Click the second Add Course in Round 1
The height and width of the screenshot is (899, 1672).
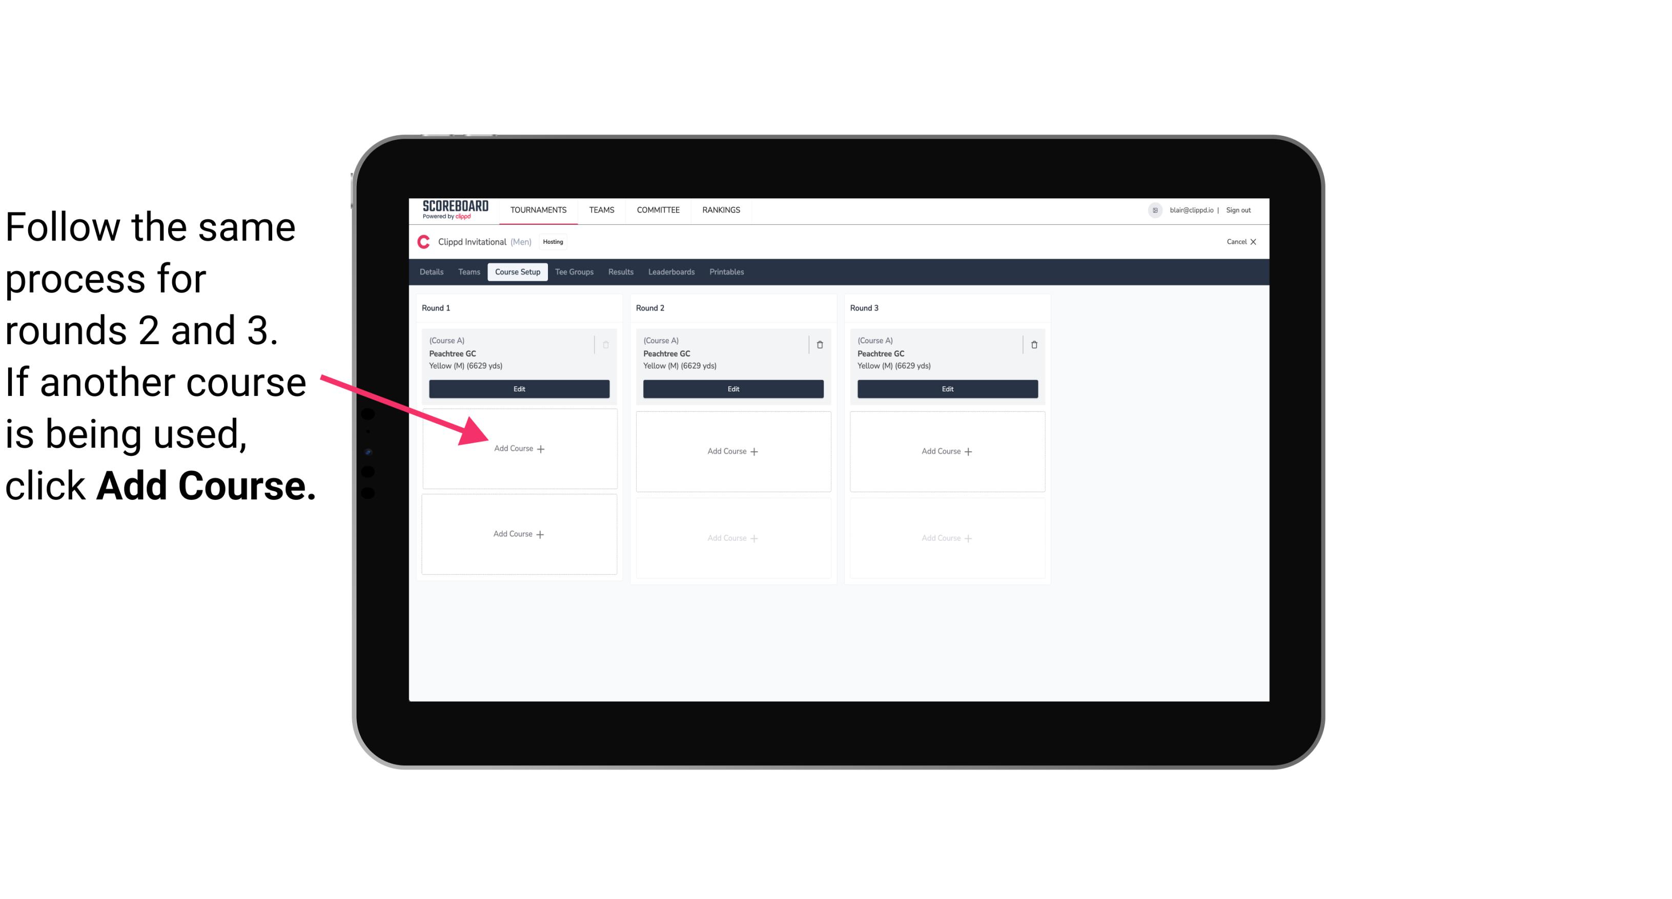click(x=517, y=533)
